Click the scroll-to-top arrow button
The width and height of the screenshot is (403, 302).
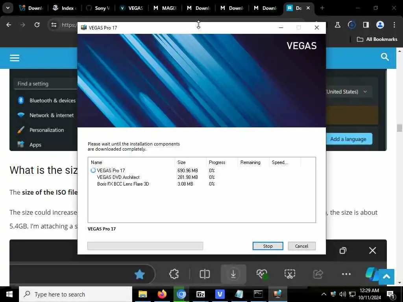(386, 276)
